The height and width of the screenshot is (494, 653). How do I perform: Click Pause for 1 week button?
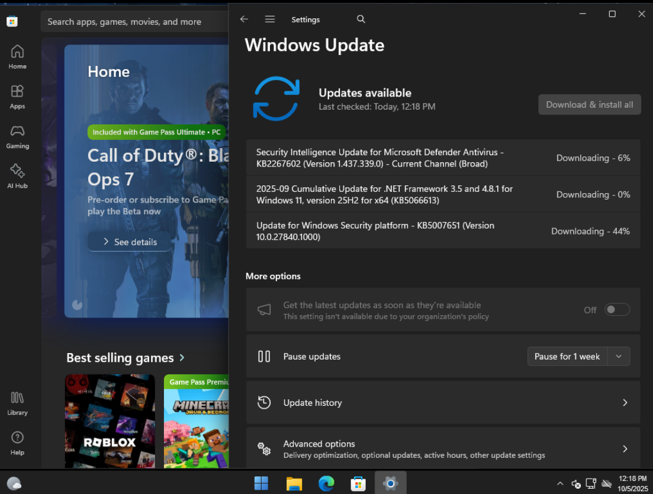point(567,357)
